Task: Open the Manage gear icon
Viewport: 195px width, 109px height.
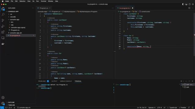Action: tap(3, 103)
